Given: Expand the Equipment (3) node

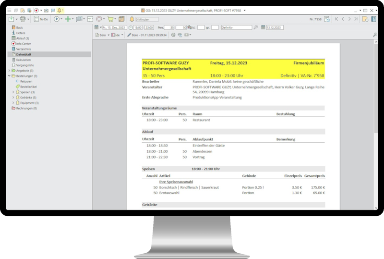Looking at the screenshot, I should tap(13, 103).
